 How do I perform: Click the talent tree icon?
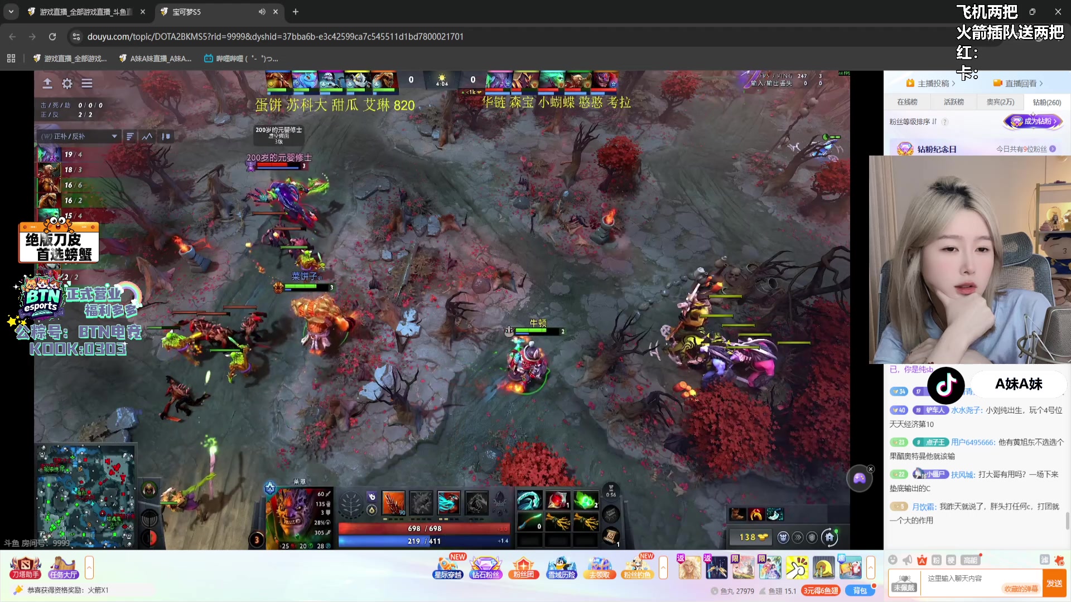[x=351, y=504]
